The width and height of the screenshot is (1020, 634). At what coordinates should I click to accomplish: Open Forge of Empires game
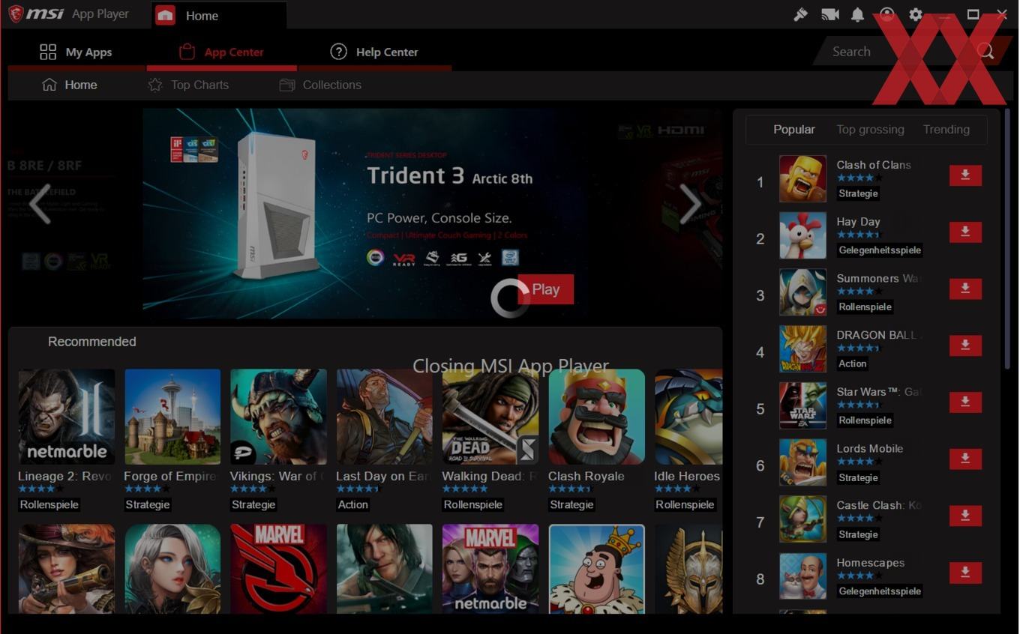pyautogui.click(x=172, y=417)
